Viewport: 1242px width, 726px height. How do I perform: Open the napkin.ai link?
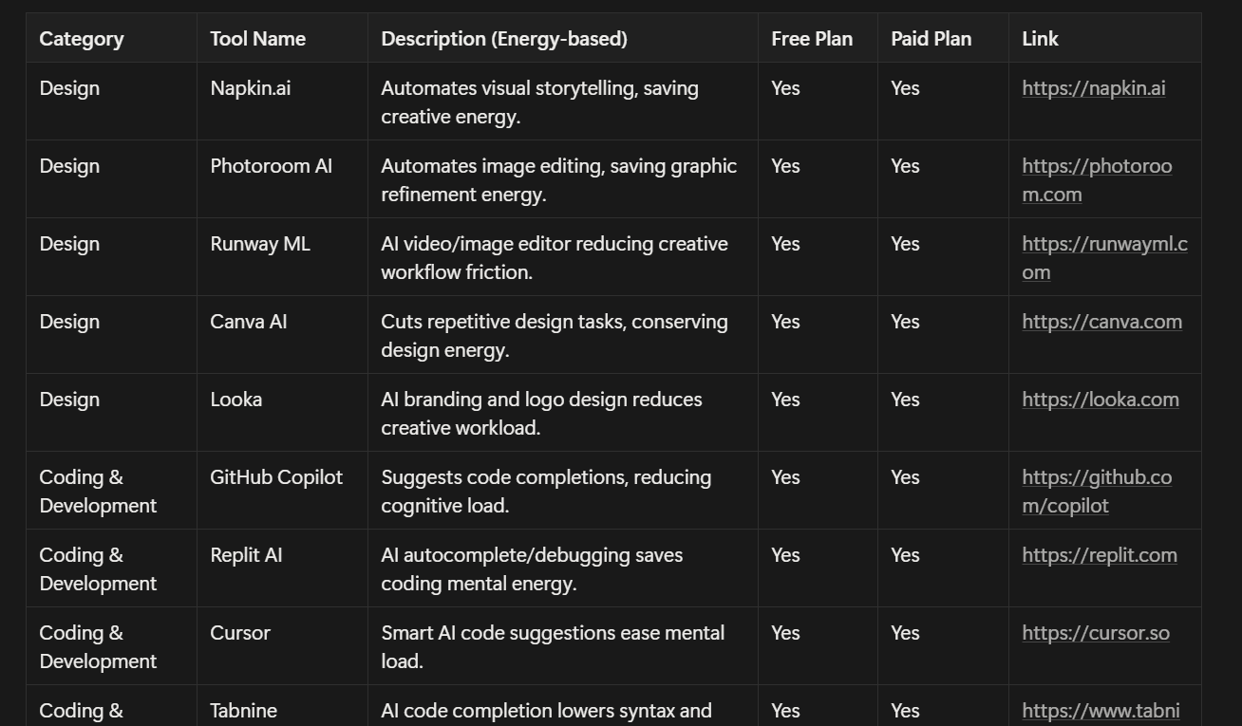pos(1093,88)
